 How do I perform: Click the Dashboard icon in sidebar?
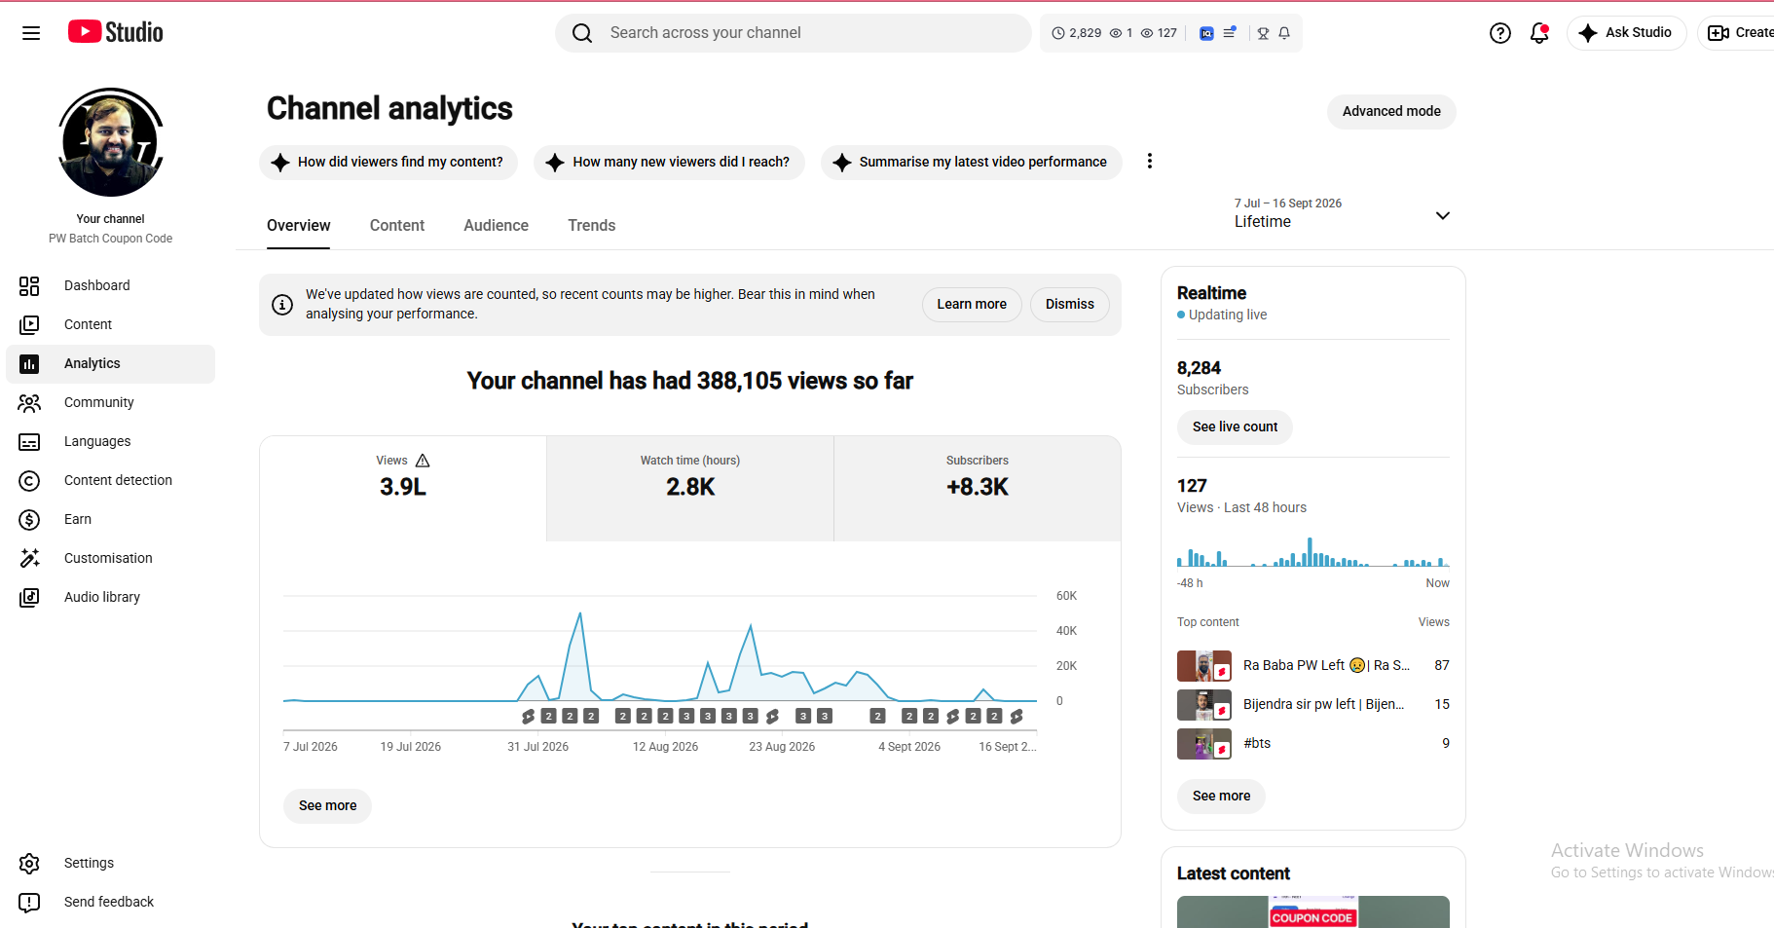(x=29, y=285)
